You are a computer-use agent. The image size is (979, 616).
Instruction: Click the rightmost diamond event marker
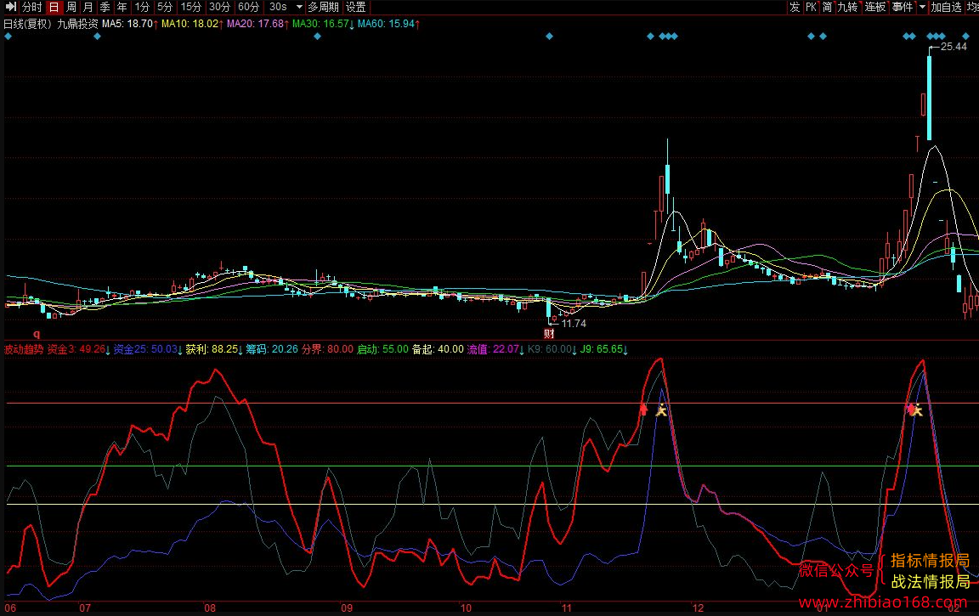(x=966, y=37)
